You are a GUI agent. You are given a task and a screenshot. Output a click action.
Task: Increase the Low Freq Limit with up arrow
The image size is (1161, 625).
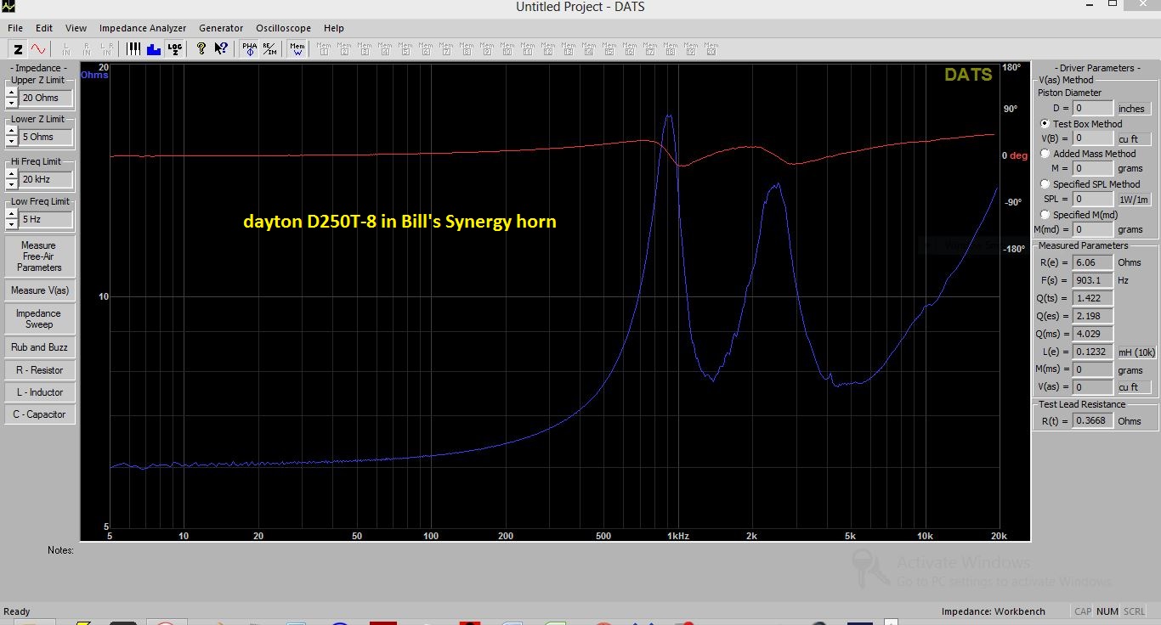pyautogui.click(x=12, y=215)
